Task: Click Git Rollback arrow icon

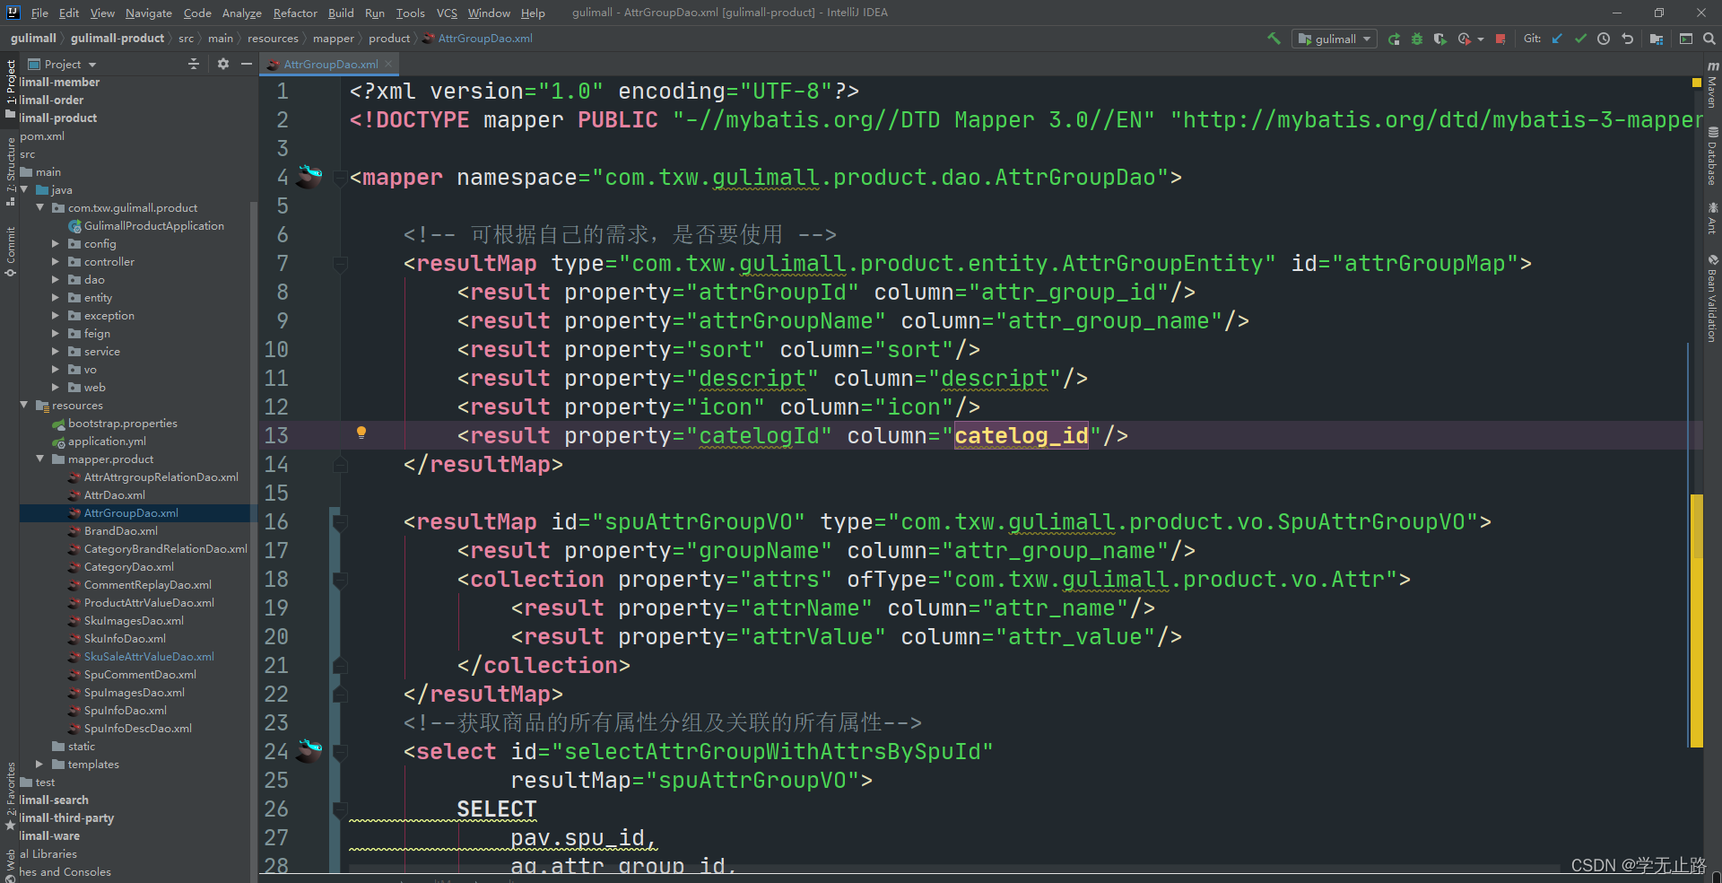Action: coord(1627,39)
